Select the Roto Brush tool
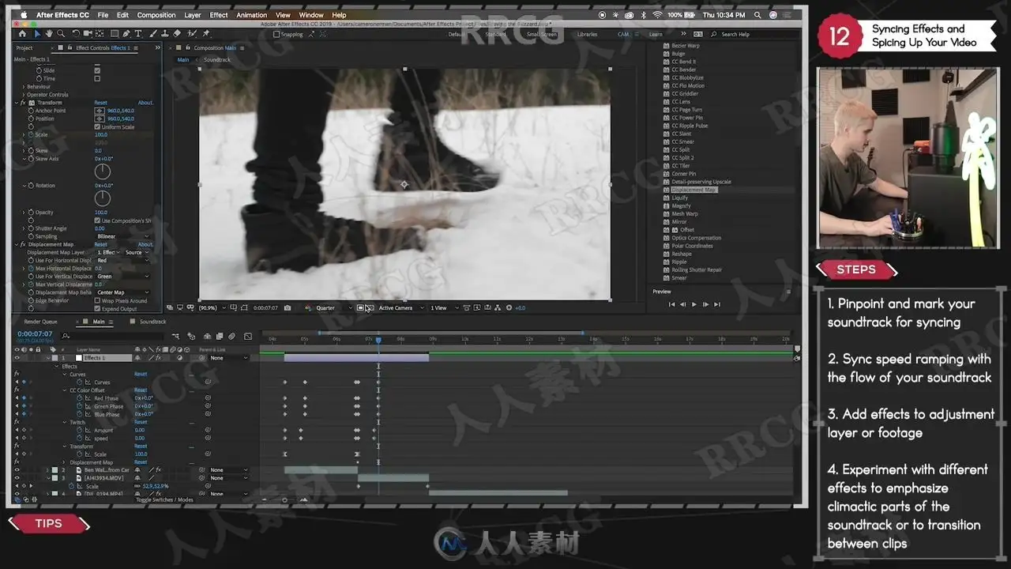This screenshot has height=569, width=1011. [192, 34]
